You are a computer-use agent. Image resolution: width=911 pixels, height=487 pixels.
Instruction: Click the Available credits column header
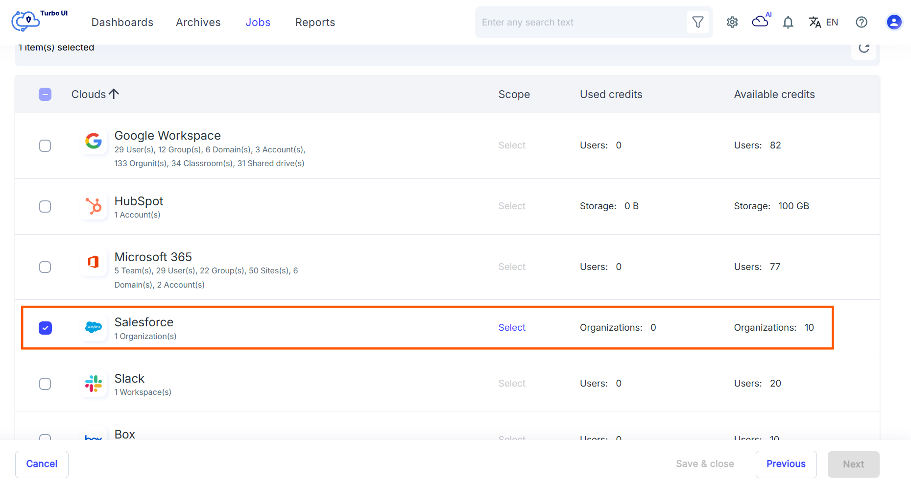tap(774, 94)
